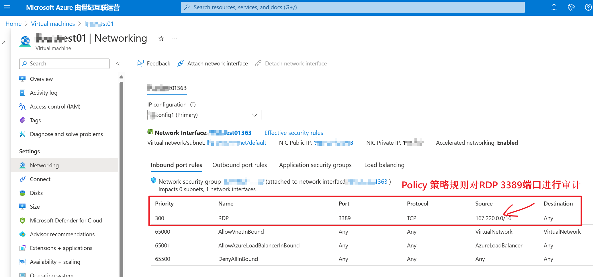Image resolution: width=593 pixels, height=277 pixels.
Task: Switch to the Load balancing tab
Action: (384, 165)
